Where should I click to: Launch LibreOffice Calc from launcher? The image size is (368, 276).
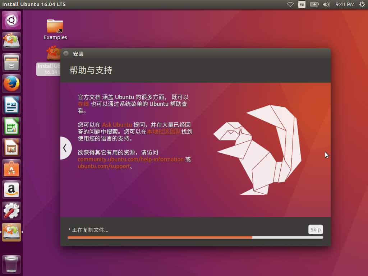(x=11, y=126)
